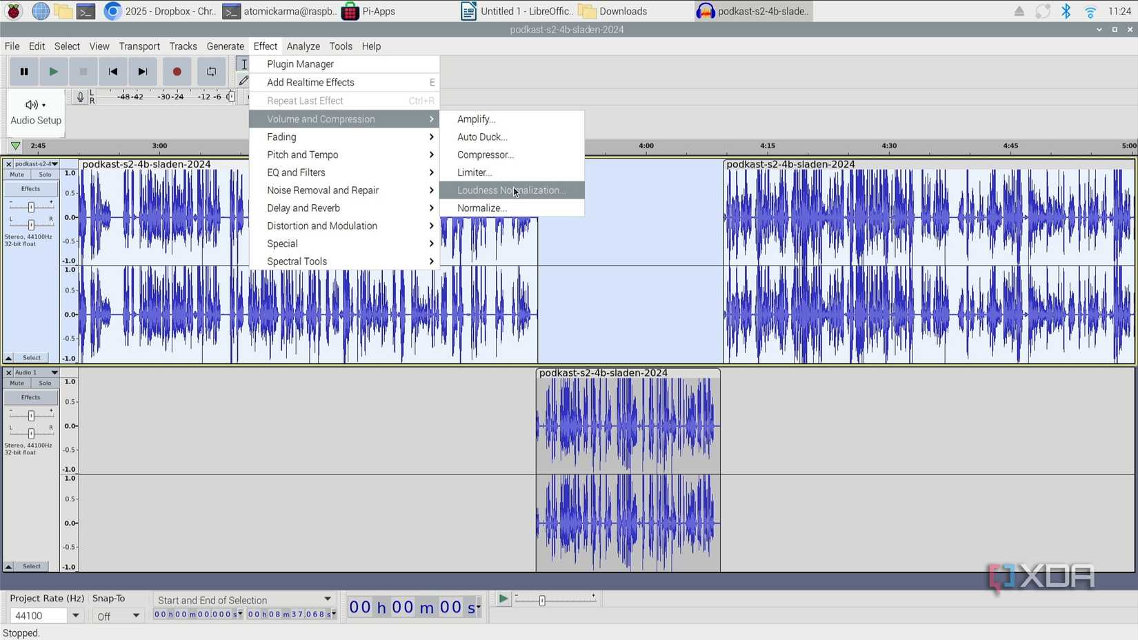Enable the Loop button in transport toolbar
Viewport: 1138px width, 640px height.
pyautogui.click(x=211, y=72)
